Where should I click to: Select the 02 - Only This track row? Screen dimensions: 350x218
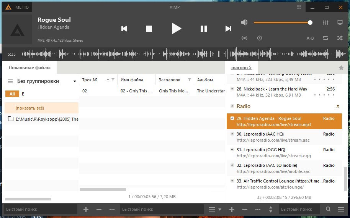click(152, 91)
